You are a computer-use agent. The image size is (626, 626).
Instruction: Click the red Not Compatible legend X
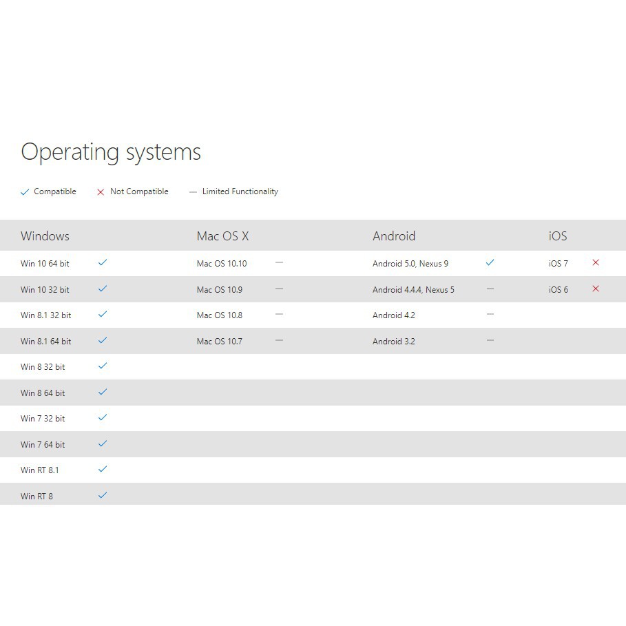pos(101,192)
